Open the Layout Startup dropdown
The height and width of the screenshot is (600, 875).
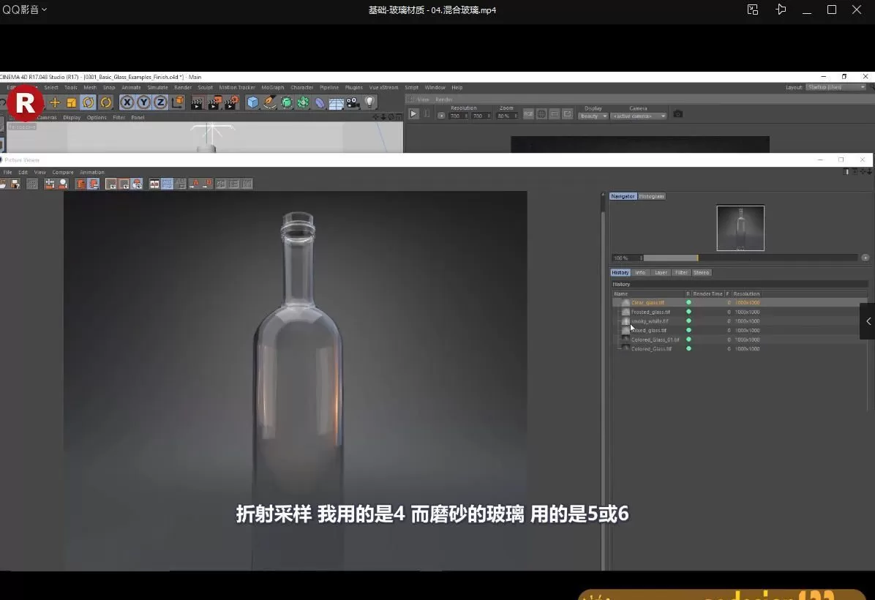pos(835,87)
